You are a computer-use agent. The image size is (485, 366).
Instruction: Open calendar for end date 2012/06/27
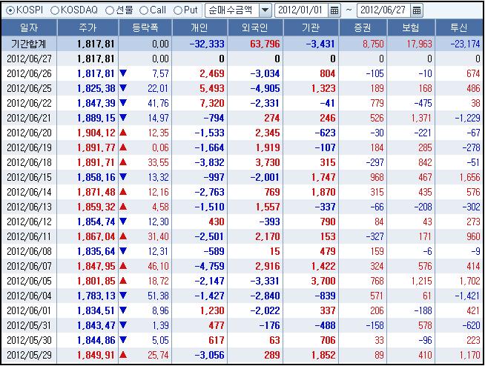pos(417,10)
